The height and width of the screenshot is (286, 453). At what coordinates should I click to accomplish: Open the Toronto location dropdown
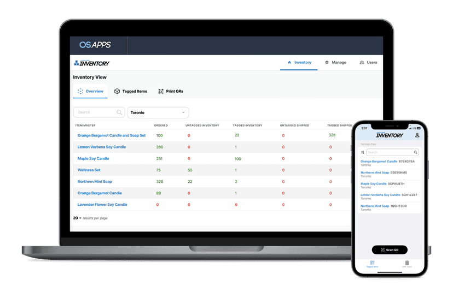point(158,112)
